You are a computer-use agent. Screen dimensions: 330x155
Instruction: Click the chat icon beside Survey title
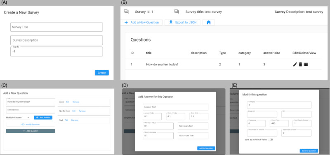(177, 12)
